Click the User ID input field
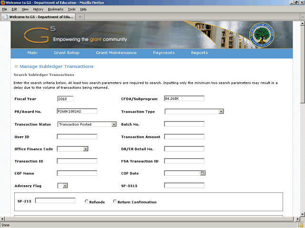This screenshot has width=305, height=228. click(77, 137)
